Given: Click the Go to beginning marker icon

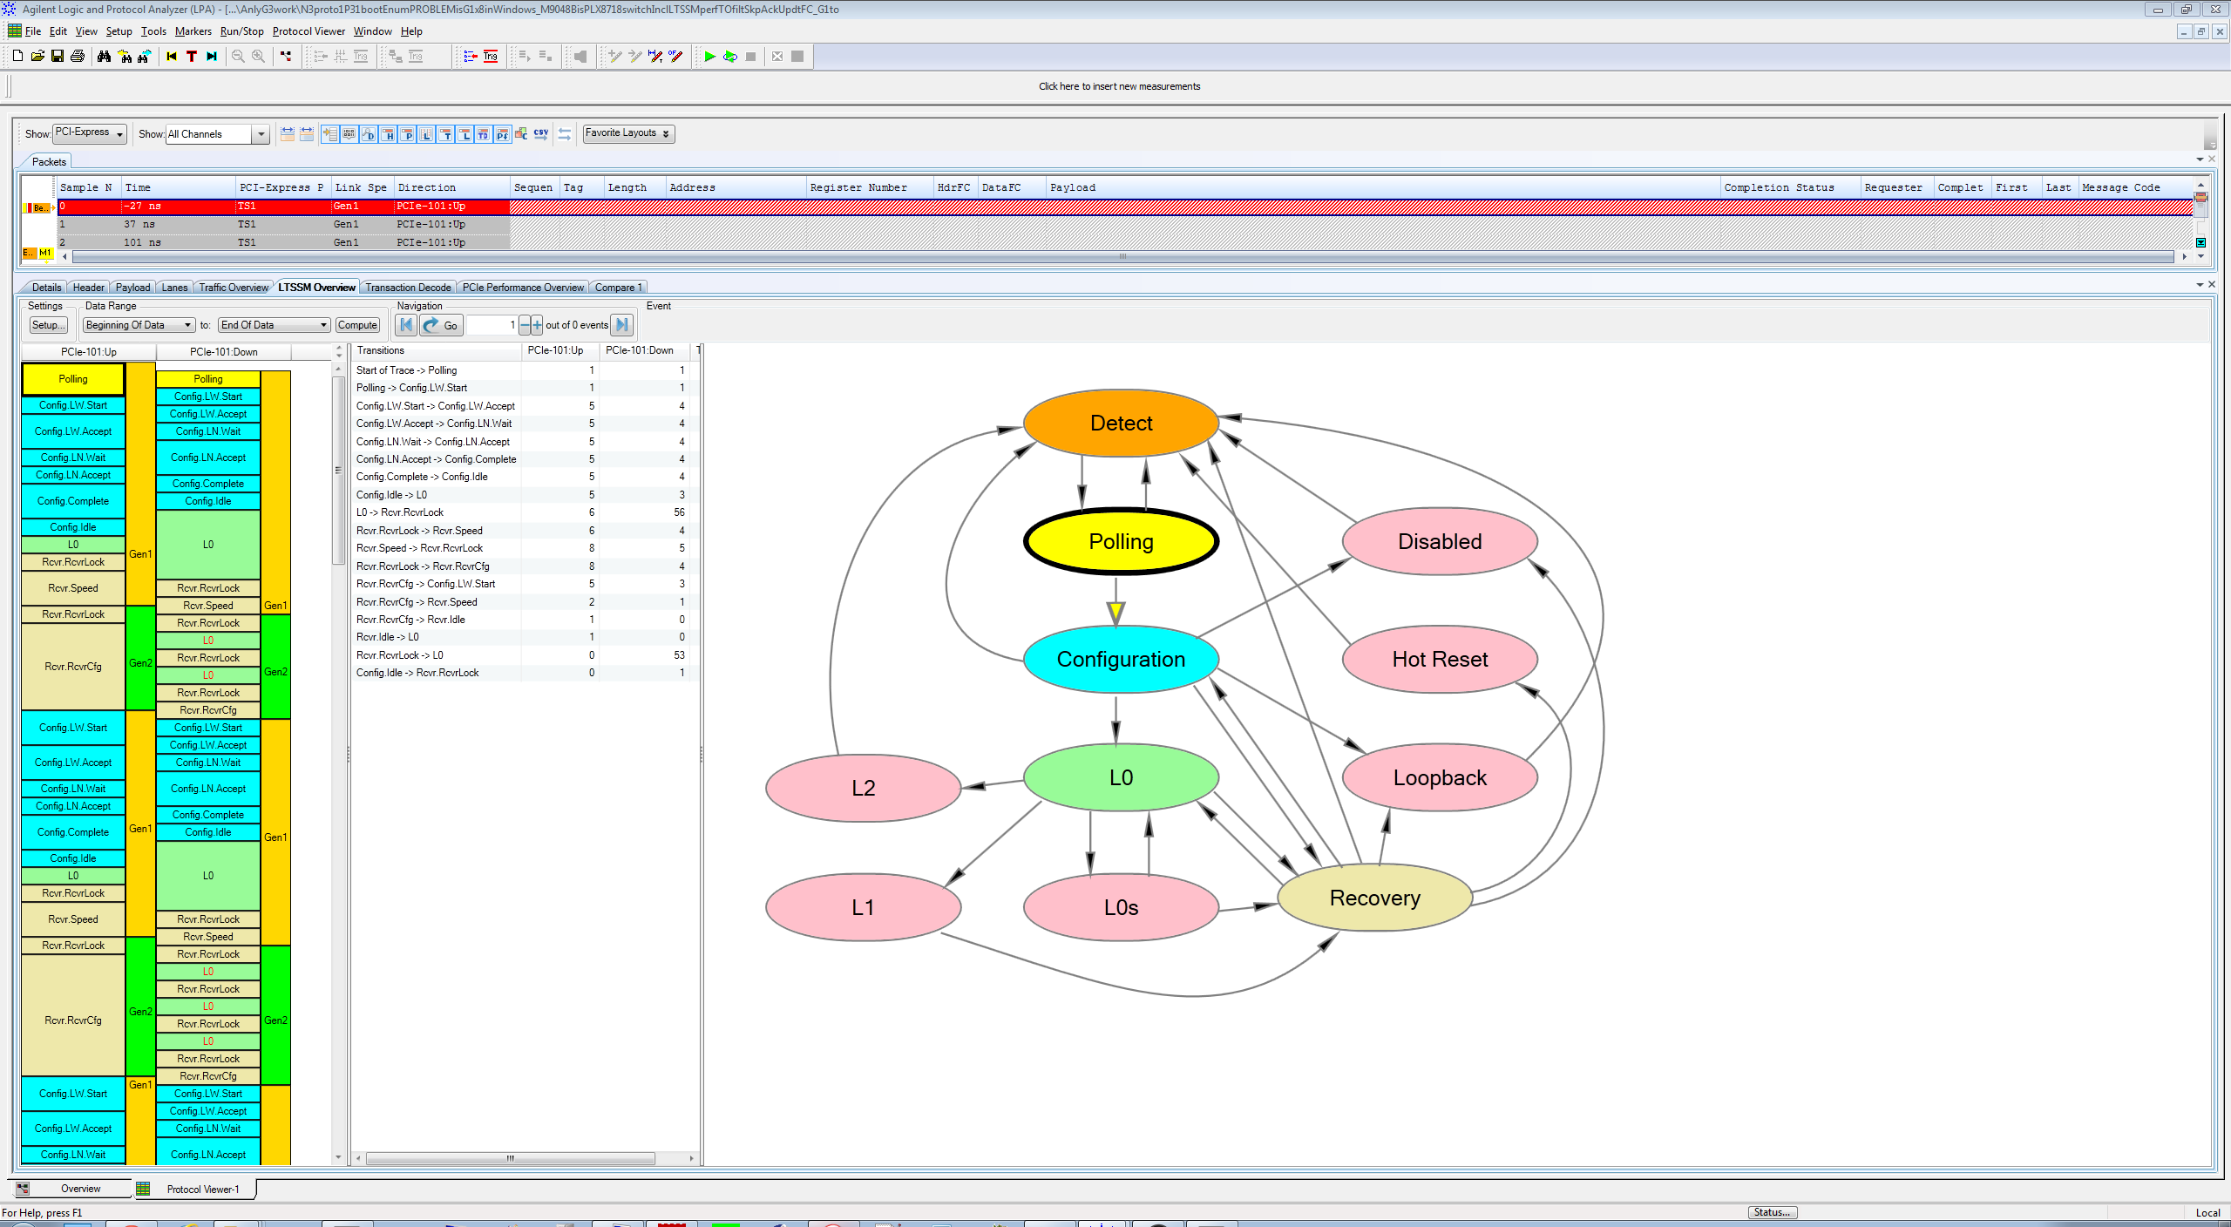Looking at the screenshot, I should pos(172,57).
